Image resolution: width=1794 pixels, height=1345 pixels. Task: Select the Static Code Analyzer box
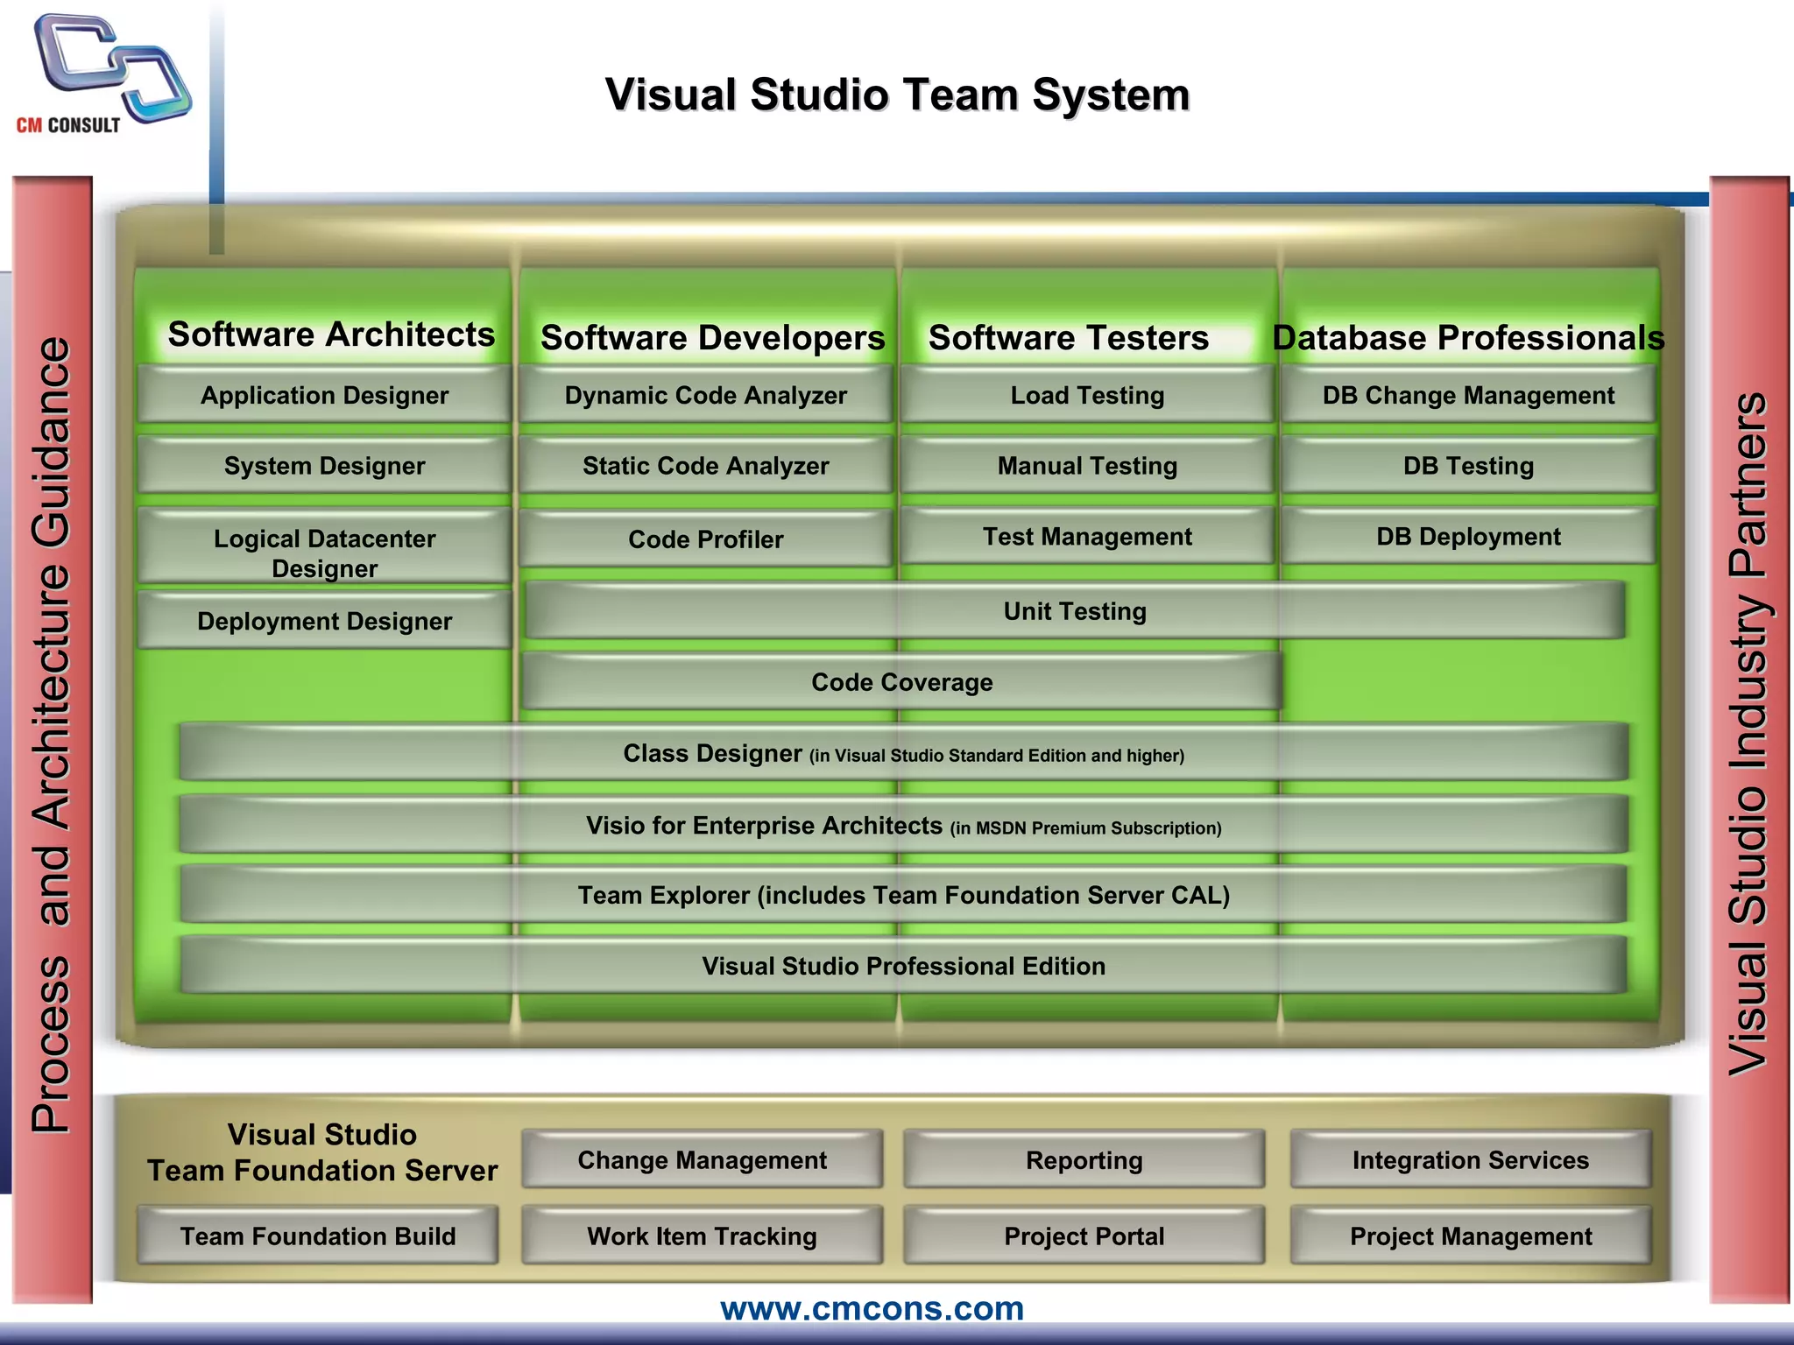(x=705, y=466)
